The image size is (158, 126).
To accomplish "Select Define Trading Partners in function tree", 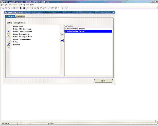I will (x=23, y=37).
